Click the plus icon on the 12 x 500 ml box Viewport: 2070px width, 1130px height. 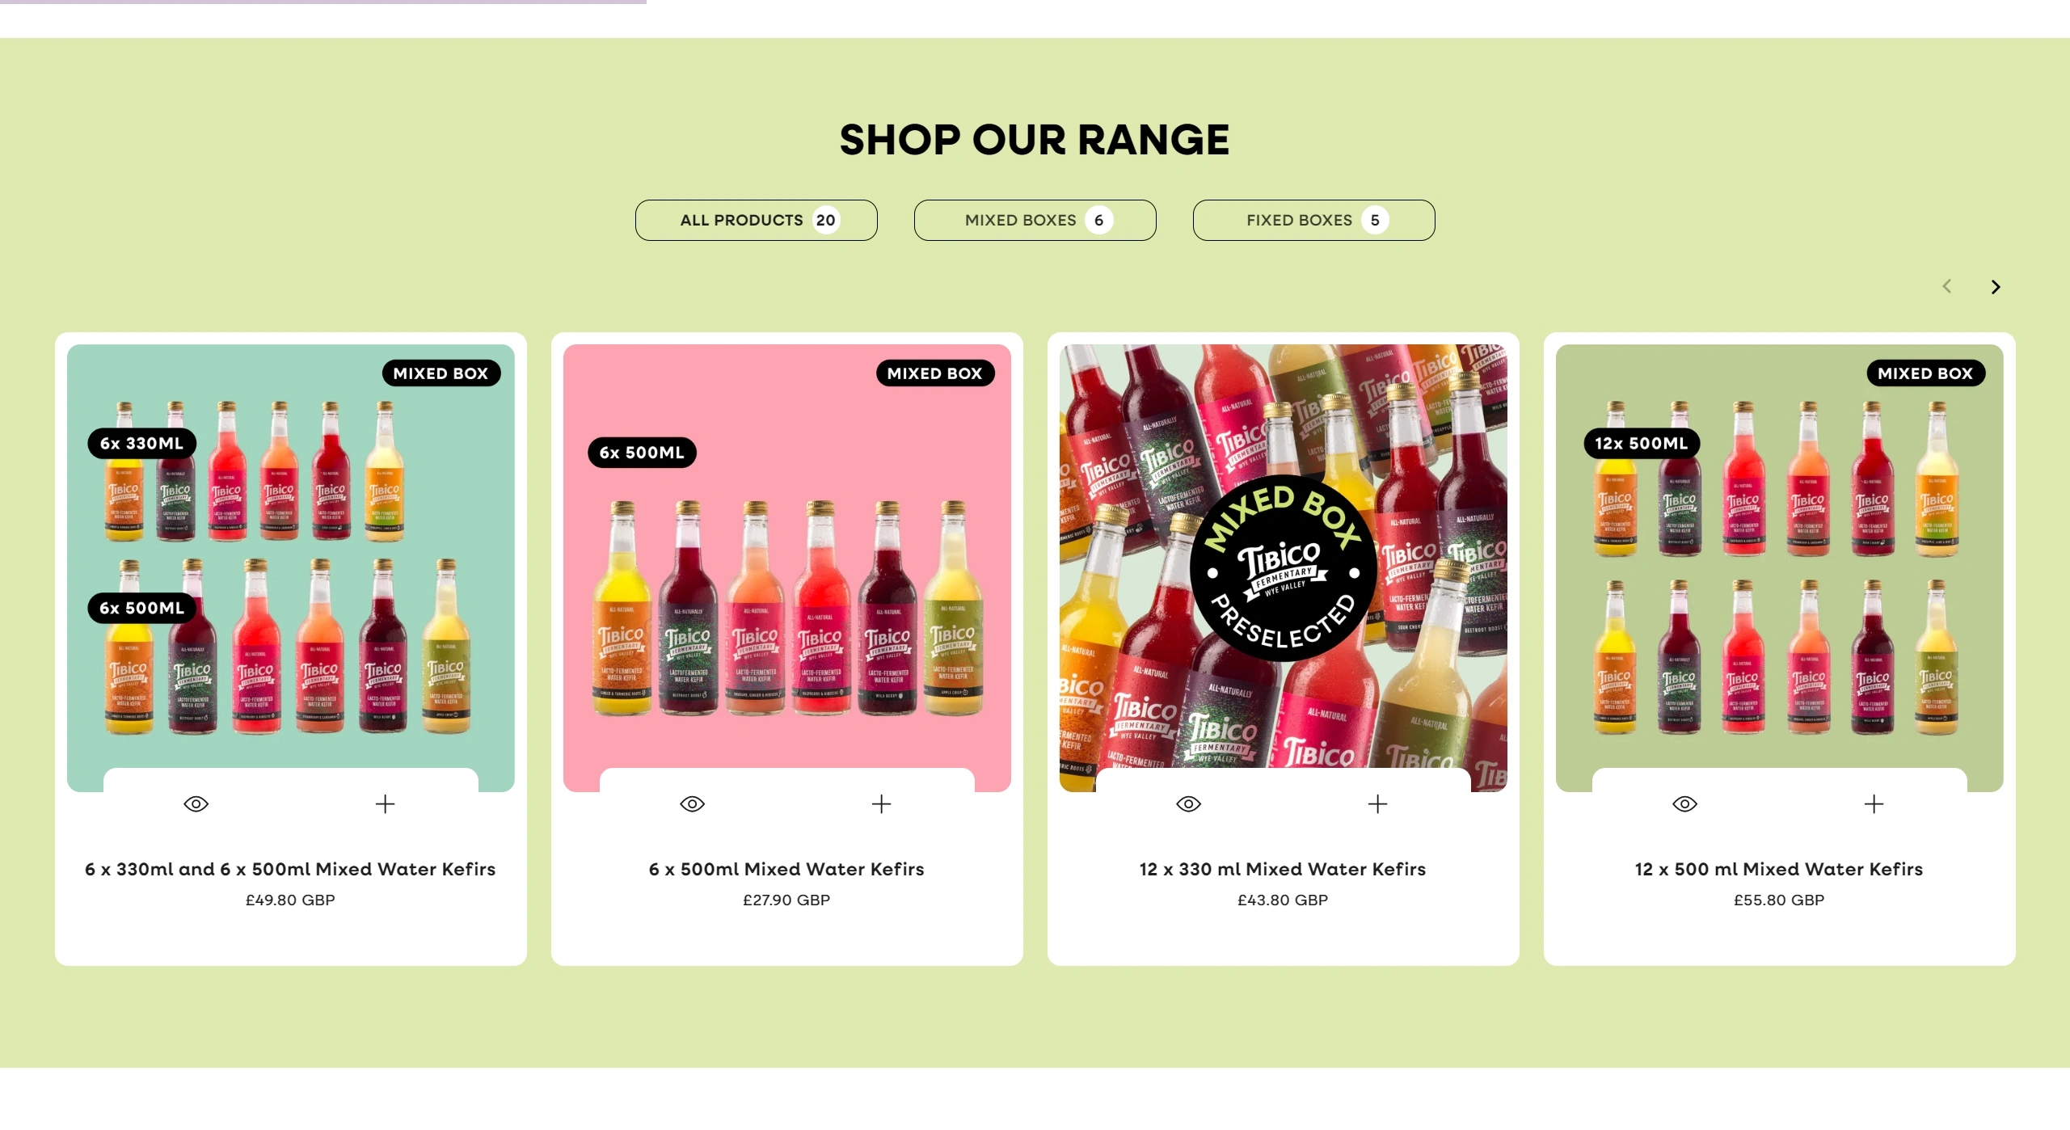point(1874,803)
